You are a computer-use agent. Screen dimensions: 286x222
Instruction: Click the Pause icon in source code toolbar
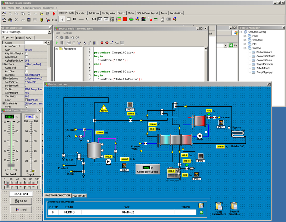tap(62, 43)
